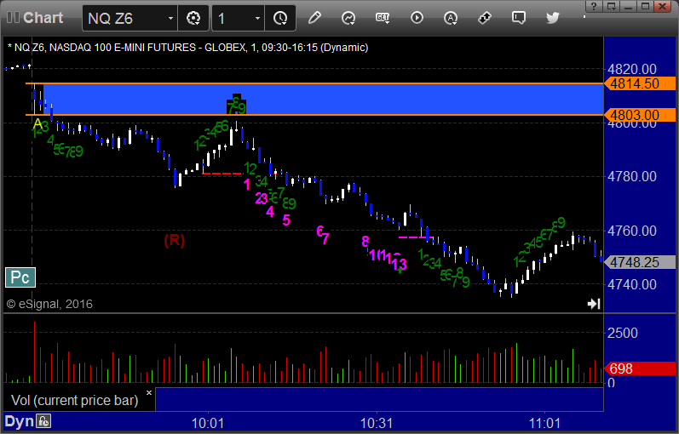Screen dimensions: 679x434
Task: Click the NASDAQ 100 E-MINI FUTURES chart title
Action: coord(188,48)
